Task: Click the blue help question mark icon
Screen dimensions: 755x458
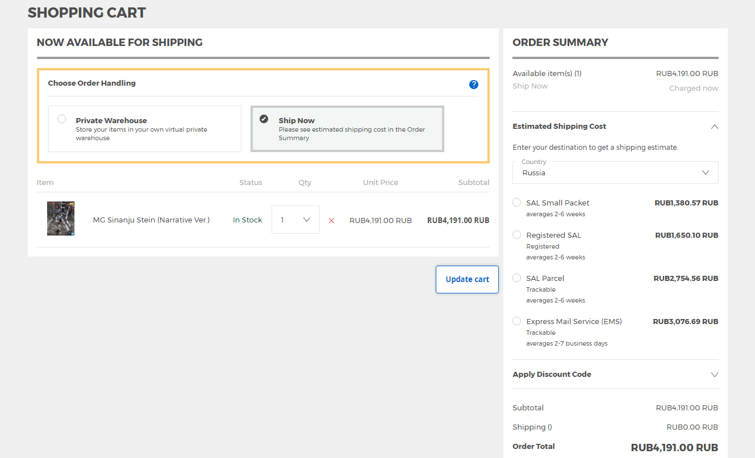Action: (474, 85)
